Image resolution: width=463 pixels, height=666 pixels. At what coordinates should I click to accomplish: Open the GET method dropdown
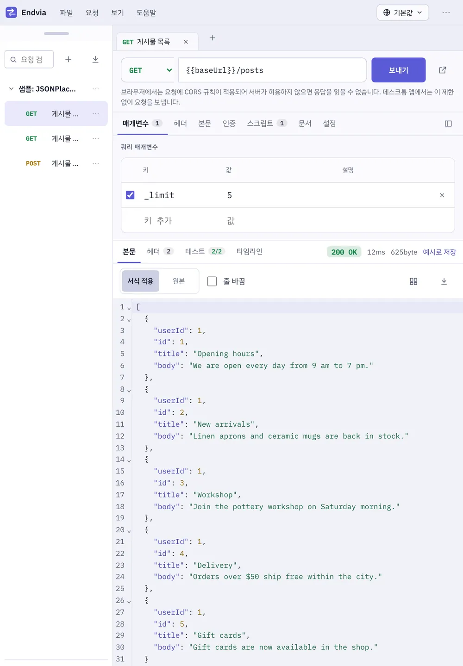click(148, 70)
